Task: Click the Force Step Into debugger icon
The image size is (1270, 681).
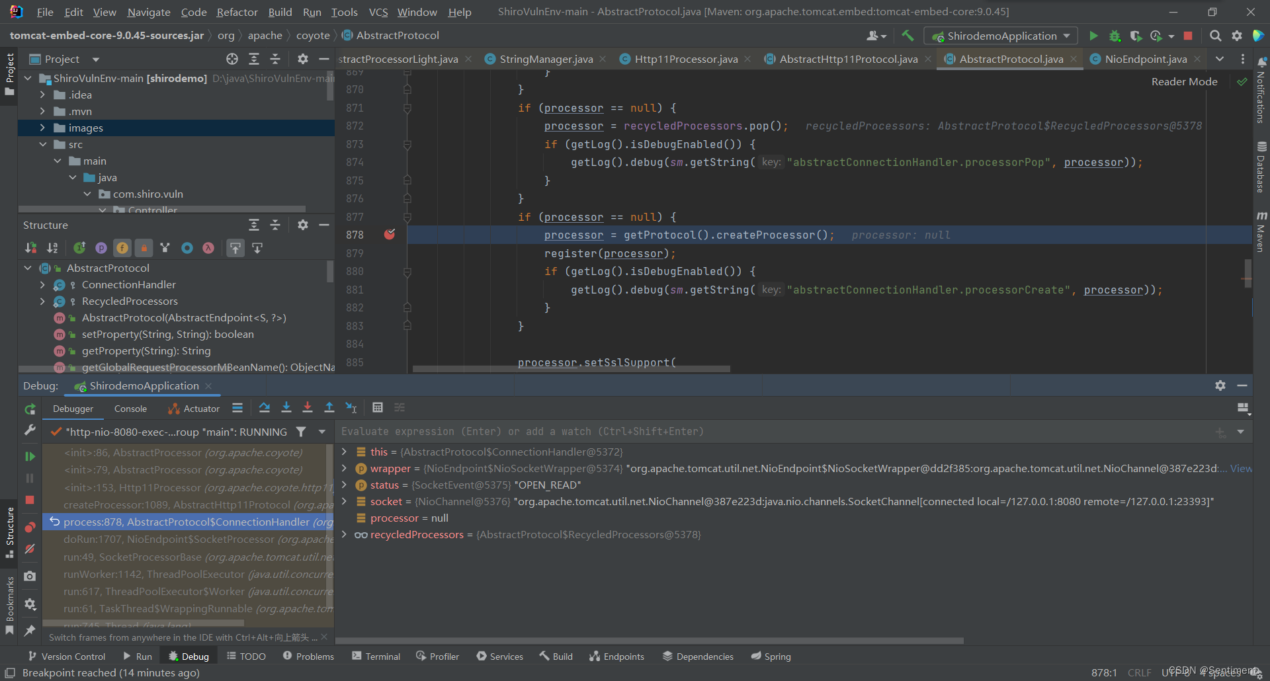Action: tap(308, 408)
